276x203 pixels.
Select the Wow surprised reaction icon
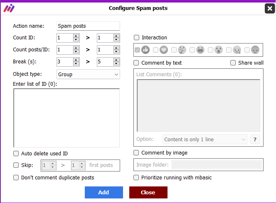pos(219,50)
